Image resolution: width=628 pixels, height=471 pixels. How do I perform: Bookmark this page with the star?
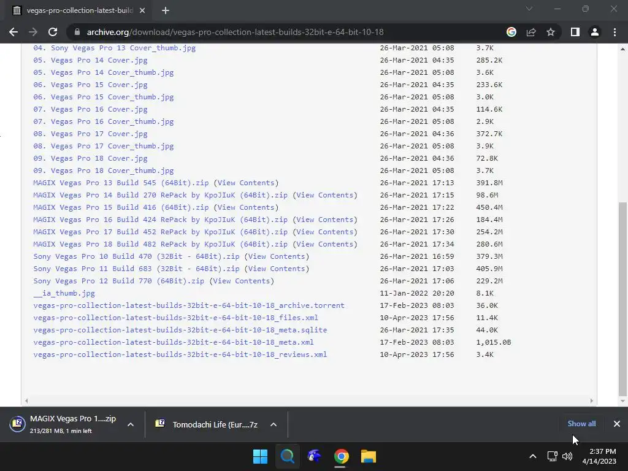point(551,32)
